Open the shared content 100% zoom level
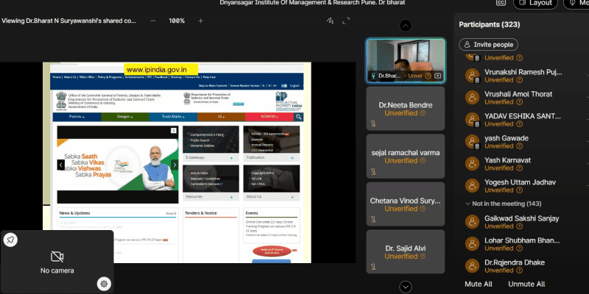The width and height of the screenshot is (589, 294). pos(177,21)
